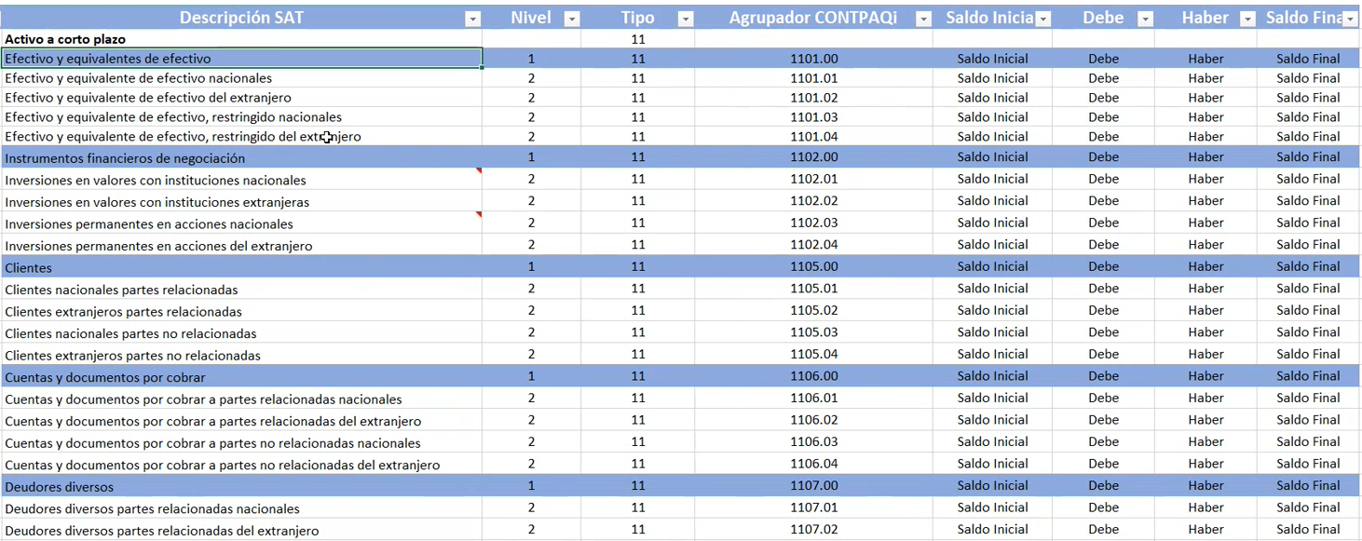Click the agrupador cell 1106.03
1362x541 pixels.
pos(813,442)
